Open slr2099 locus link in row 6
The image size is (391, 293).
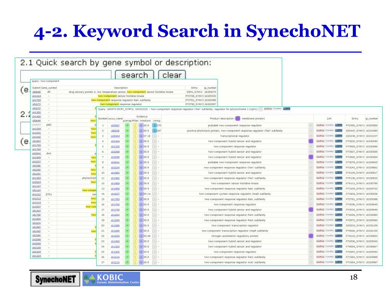[115, 152]
